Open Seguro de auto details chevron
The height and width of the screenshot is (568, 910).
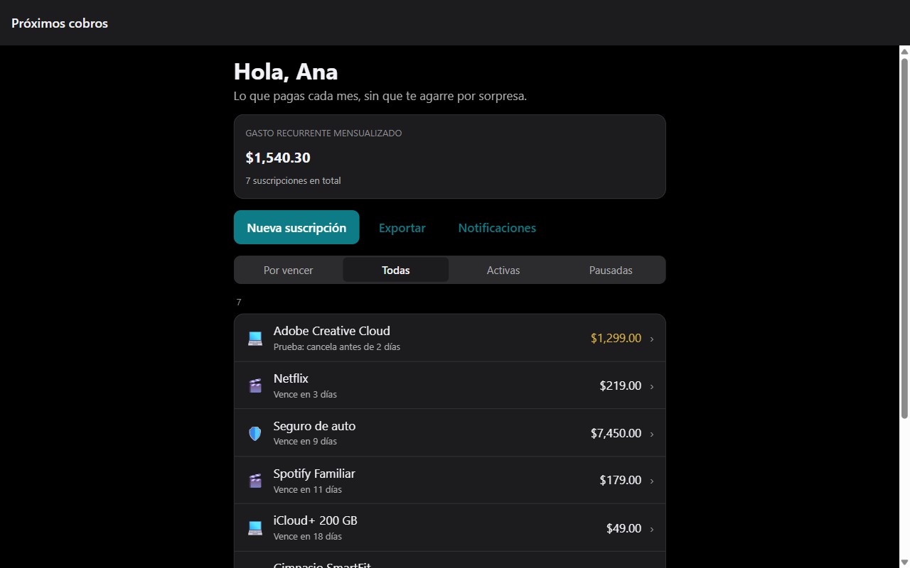[652, 434]
